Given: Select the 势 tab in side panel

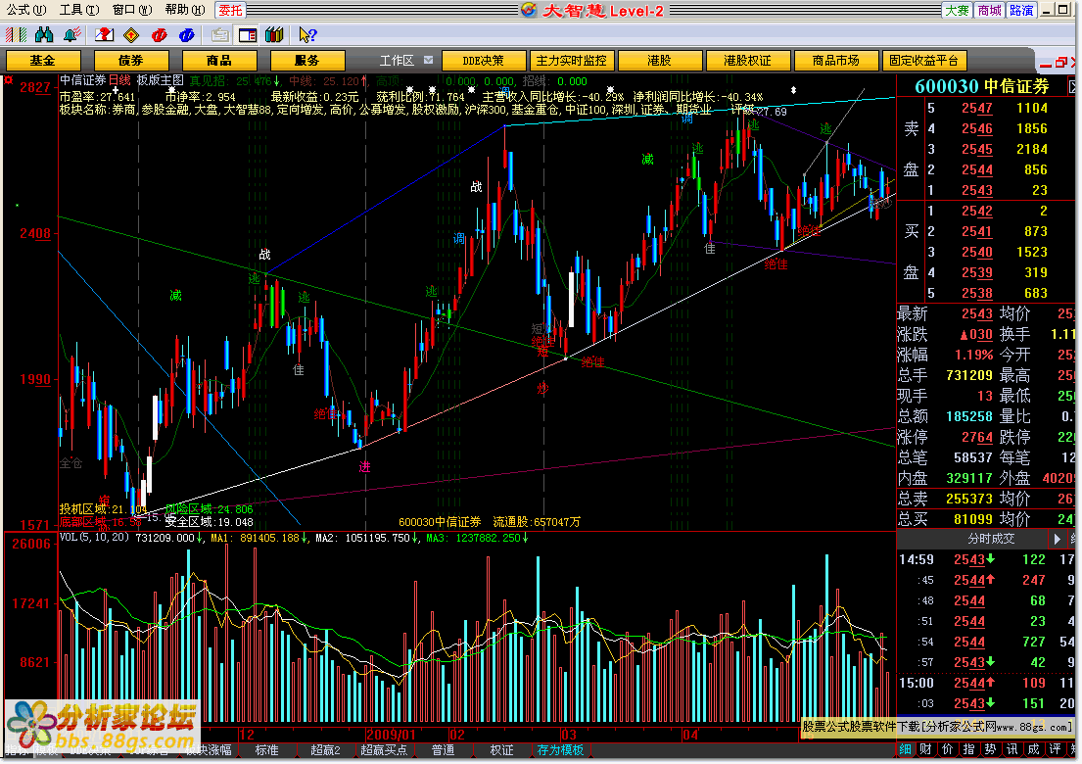Looking at the screenshot, I should click(990, 748).
